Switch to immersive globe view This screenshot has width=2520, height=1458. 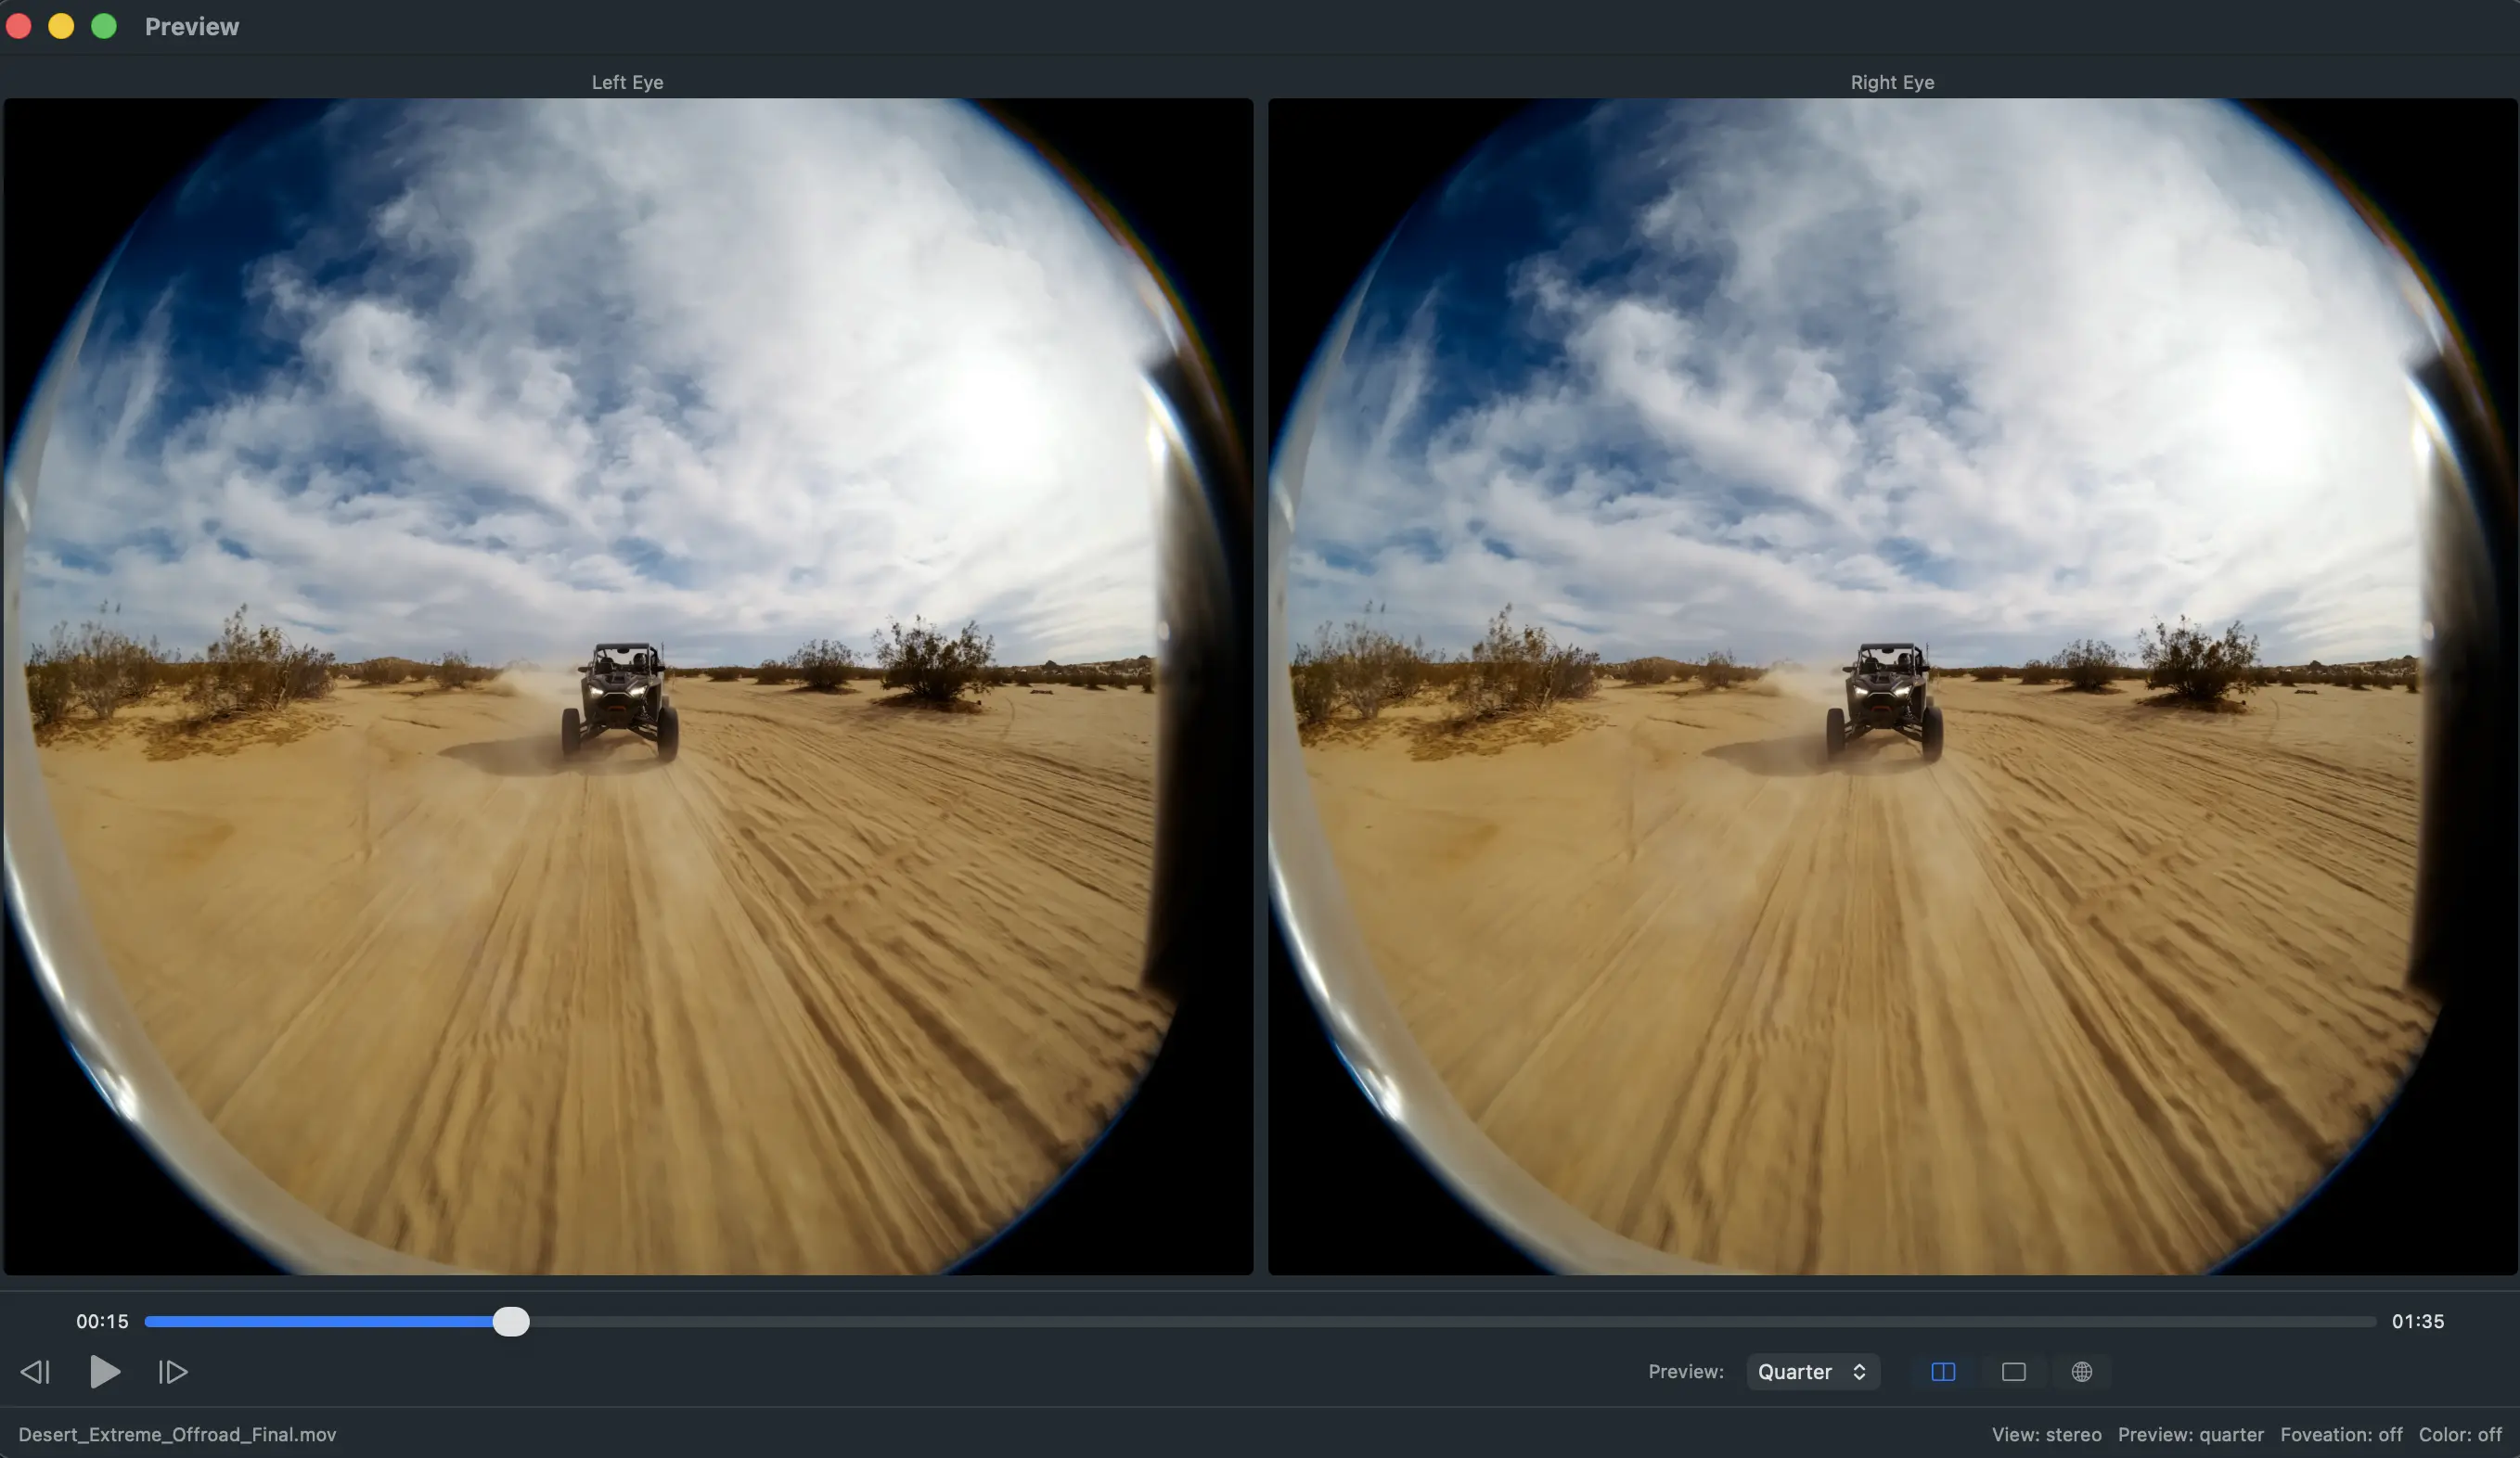coord(2081,1372)
